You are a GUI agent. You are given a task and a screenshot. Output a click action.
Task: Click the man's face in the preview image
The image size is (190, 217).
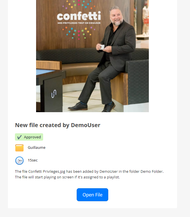(x=116, y=17)
